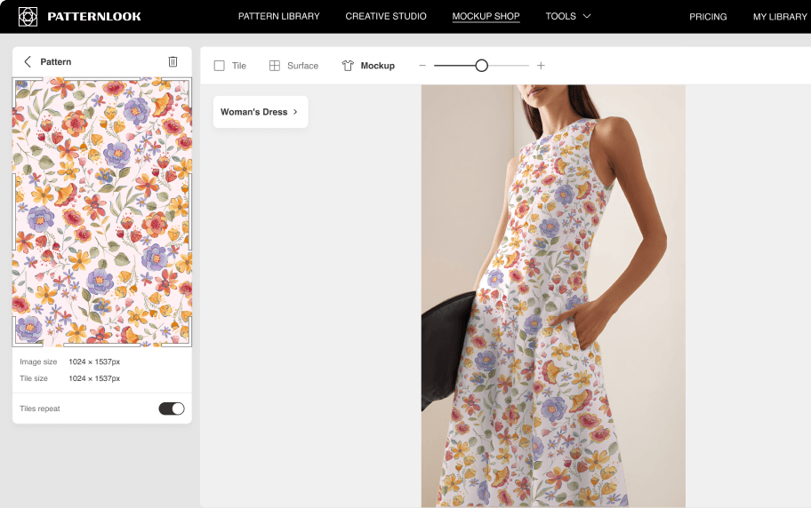Viewport: 811px width, 508px height.
Task: Click the Patternlook logo icon
Action: (x=28, y=17)
